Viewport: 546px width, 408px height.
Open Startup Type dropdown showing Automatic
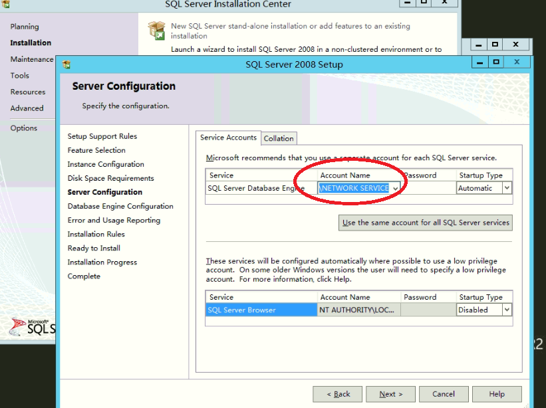coord(507,188)
